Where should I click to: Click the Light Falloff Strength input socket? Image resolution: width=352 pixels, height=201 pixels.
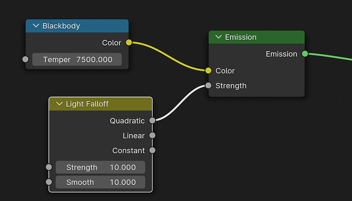49,167
